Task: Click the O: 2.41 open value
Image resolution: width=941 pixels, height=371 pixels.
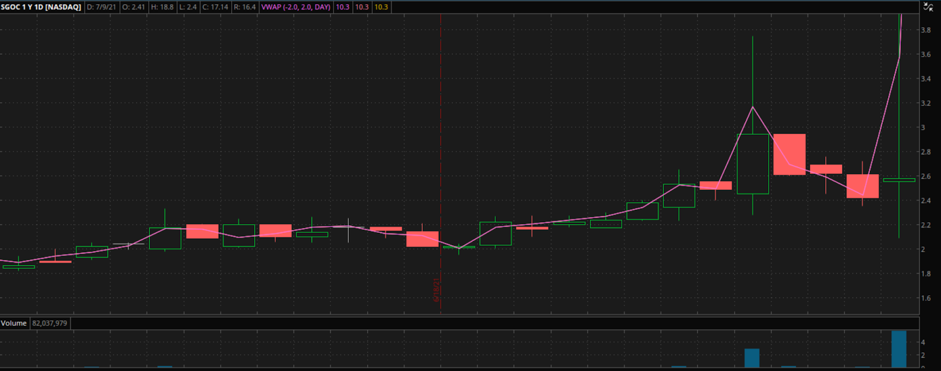Action: [134, 7]
